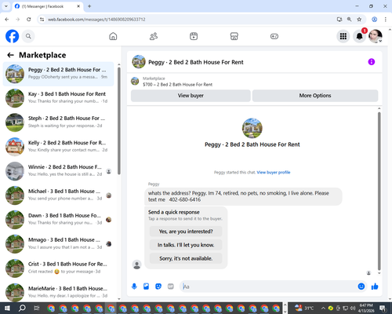
Task: Reload the page in Chrome
Action: point(29,20)
